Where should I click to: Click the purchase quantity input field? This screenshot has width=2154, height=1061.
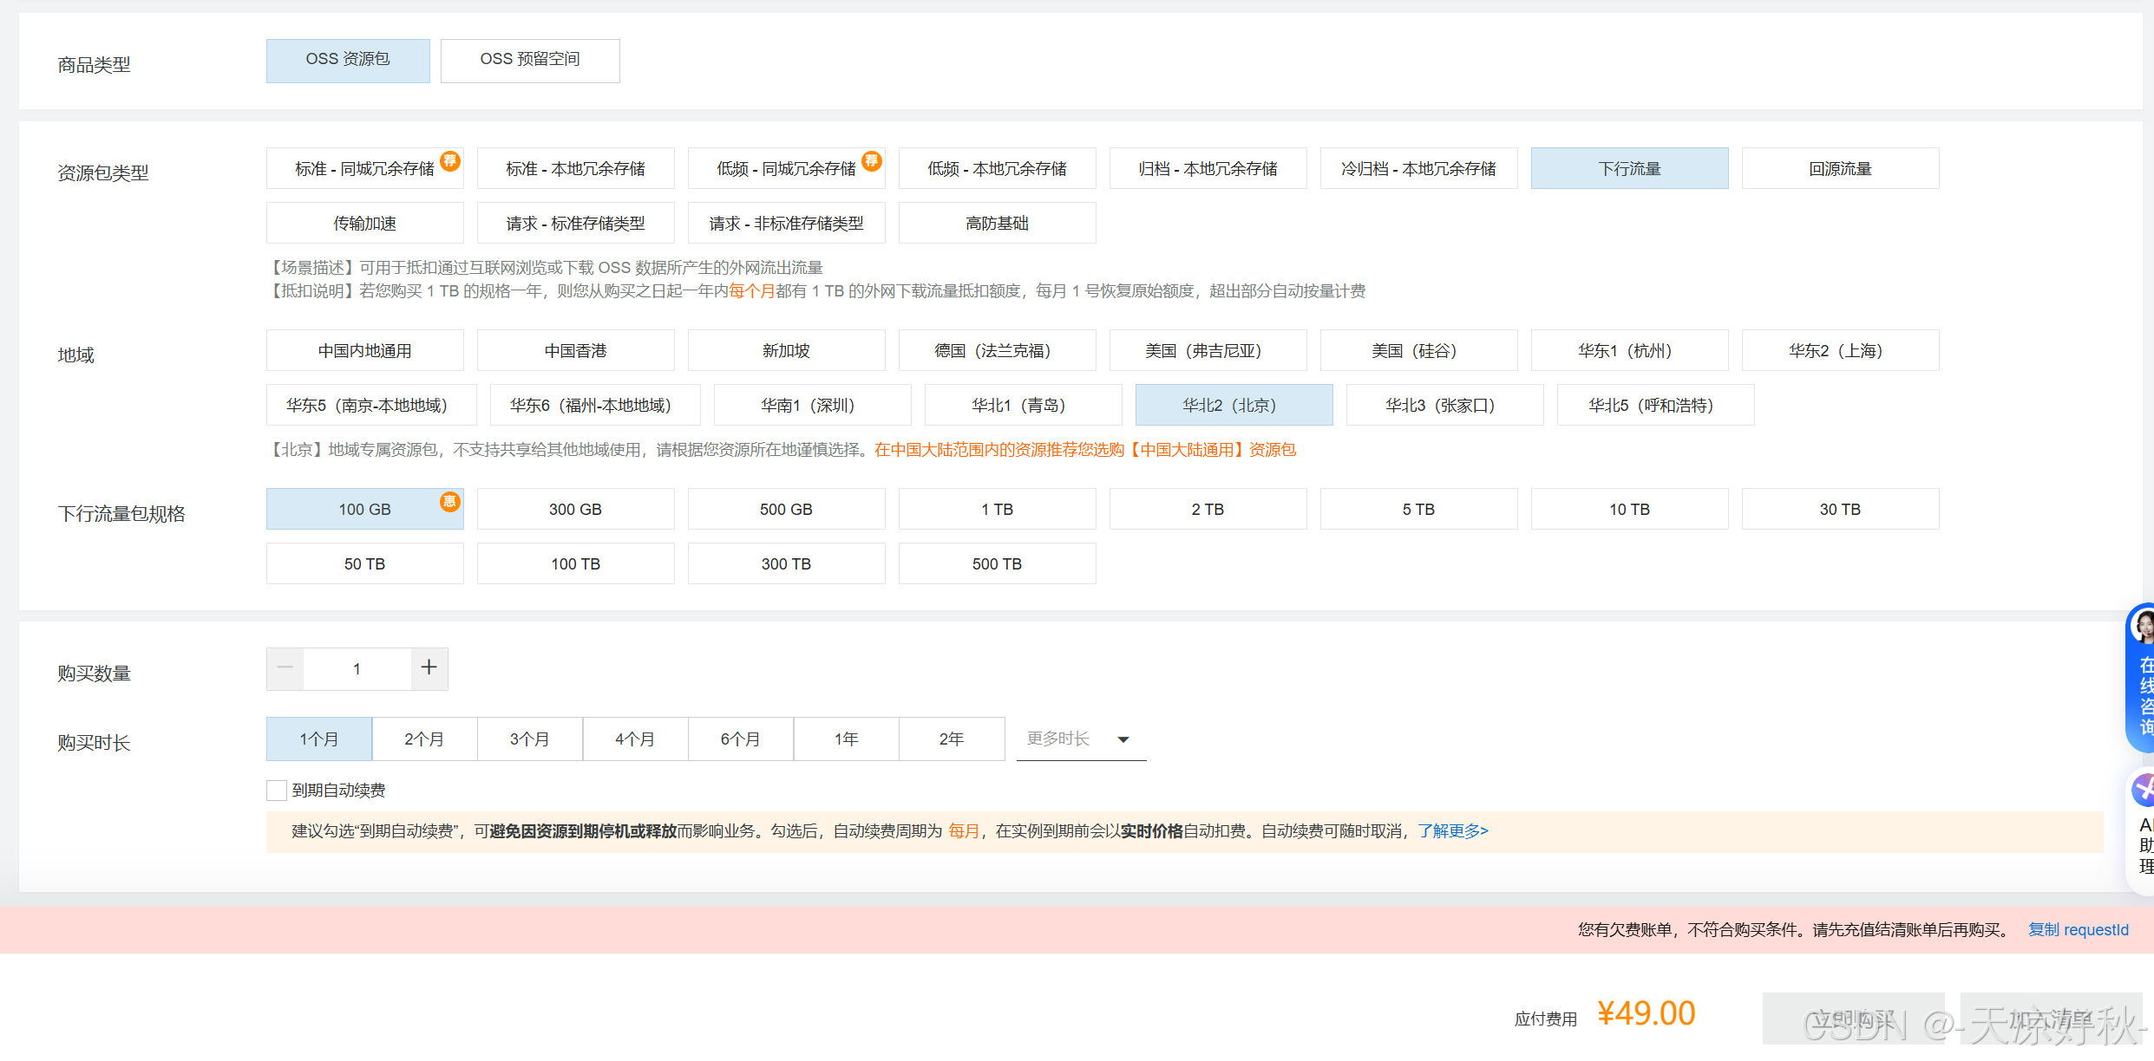pyautogui.click(x=357, y=668)
